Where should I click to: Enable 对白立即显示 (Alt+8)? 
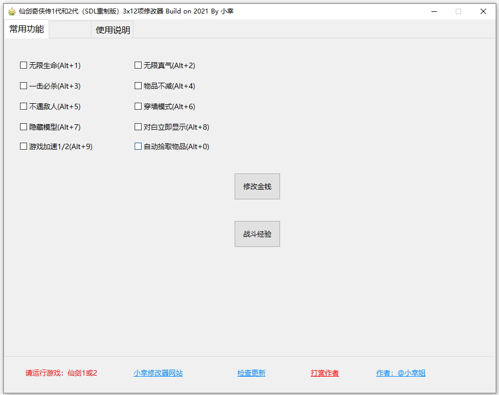click(x=138, y=127)
